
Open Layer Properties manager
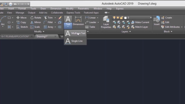click(106, 22)
